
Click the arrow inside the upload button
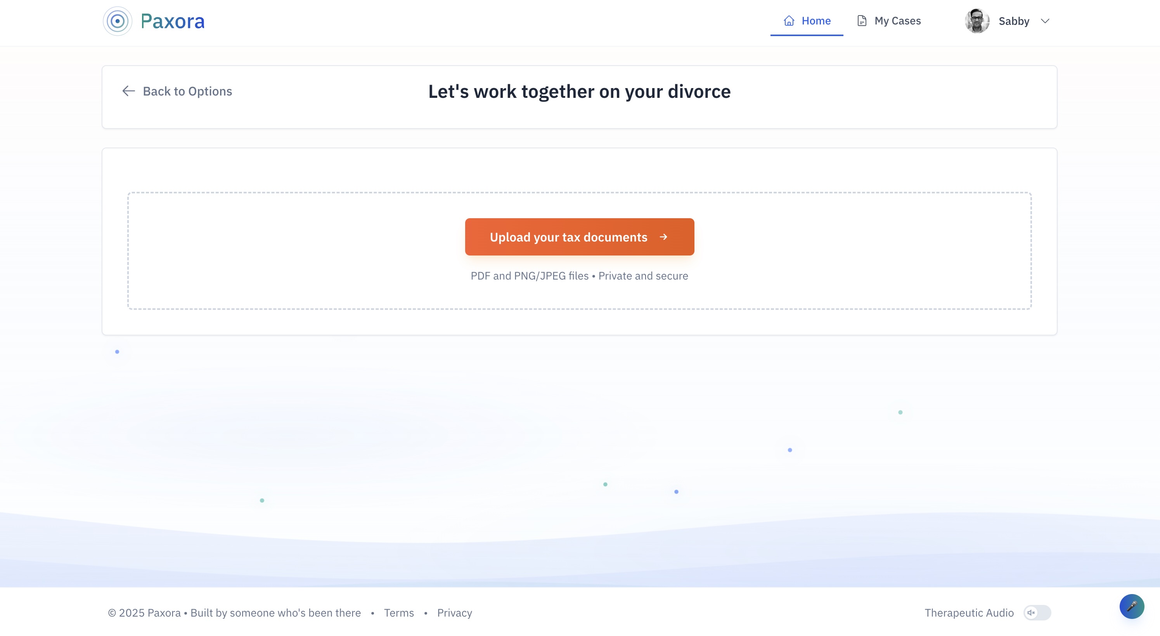tap(663, 236)
